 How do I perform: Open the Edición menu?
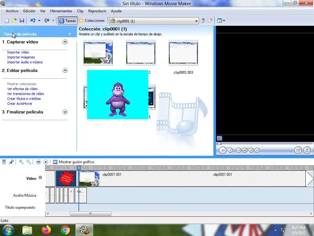(x=29, y=11)
